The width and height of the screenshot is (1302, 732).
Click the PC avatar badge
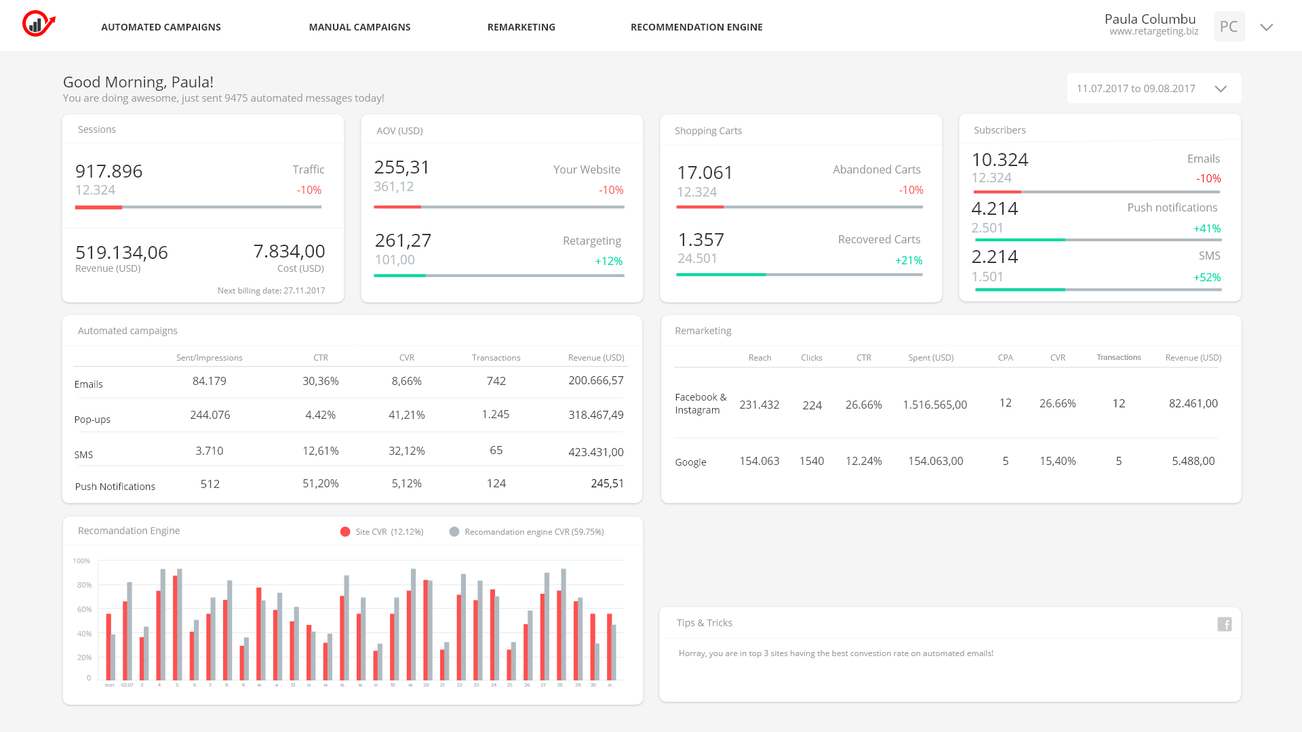coord(1229,26)
